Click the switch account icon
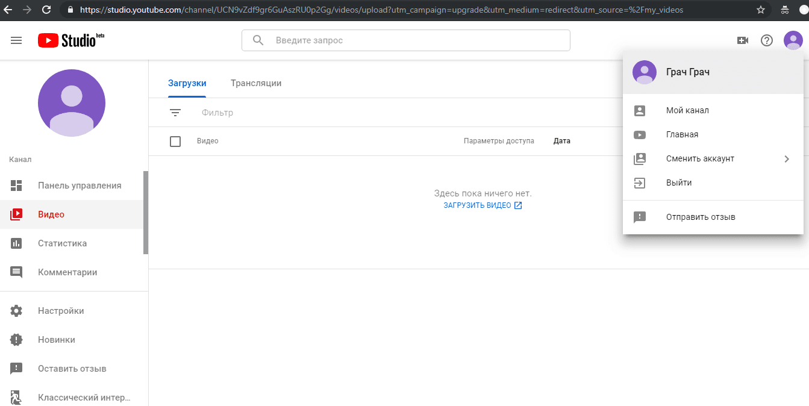Viewport: 809px width, 406px height. click(x=640, y=159)
